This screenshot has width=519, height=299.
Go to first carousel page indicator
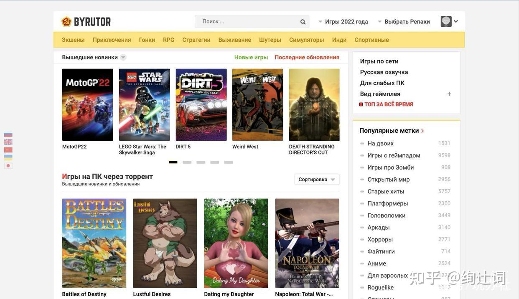tap(173, 162)
